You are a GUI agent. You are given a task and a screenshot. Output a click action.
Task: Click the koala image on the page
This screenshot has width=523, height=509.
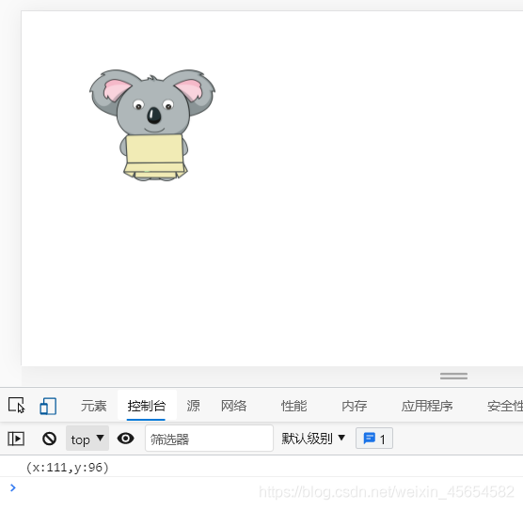coord(152,125)
